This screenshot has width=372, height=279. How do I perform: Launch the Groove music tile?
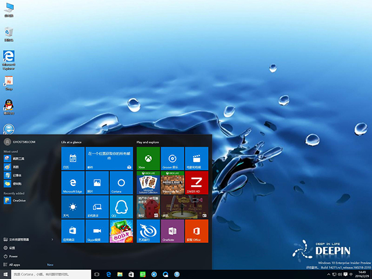pos(172,158)
